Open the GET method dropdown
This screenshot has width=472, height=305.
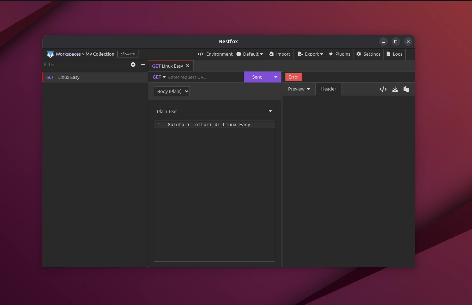159,77
